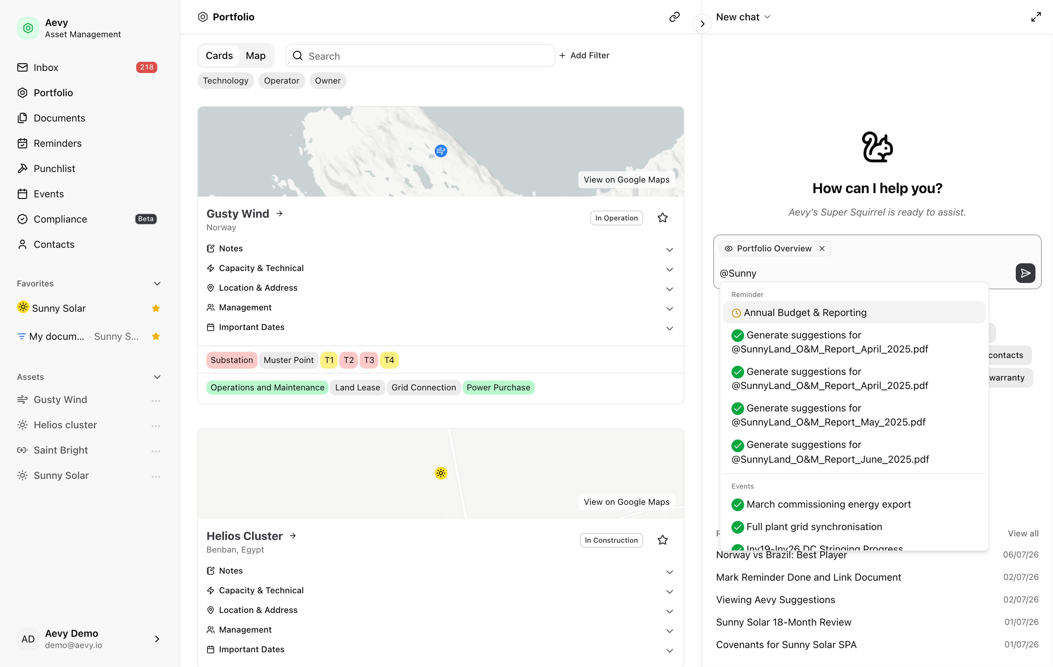Unfavorite Sunny Solar in Favorites
This screenshot has width=1053, height=667.
(x=156, y=308)
